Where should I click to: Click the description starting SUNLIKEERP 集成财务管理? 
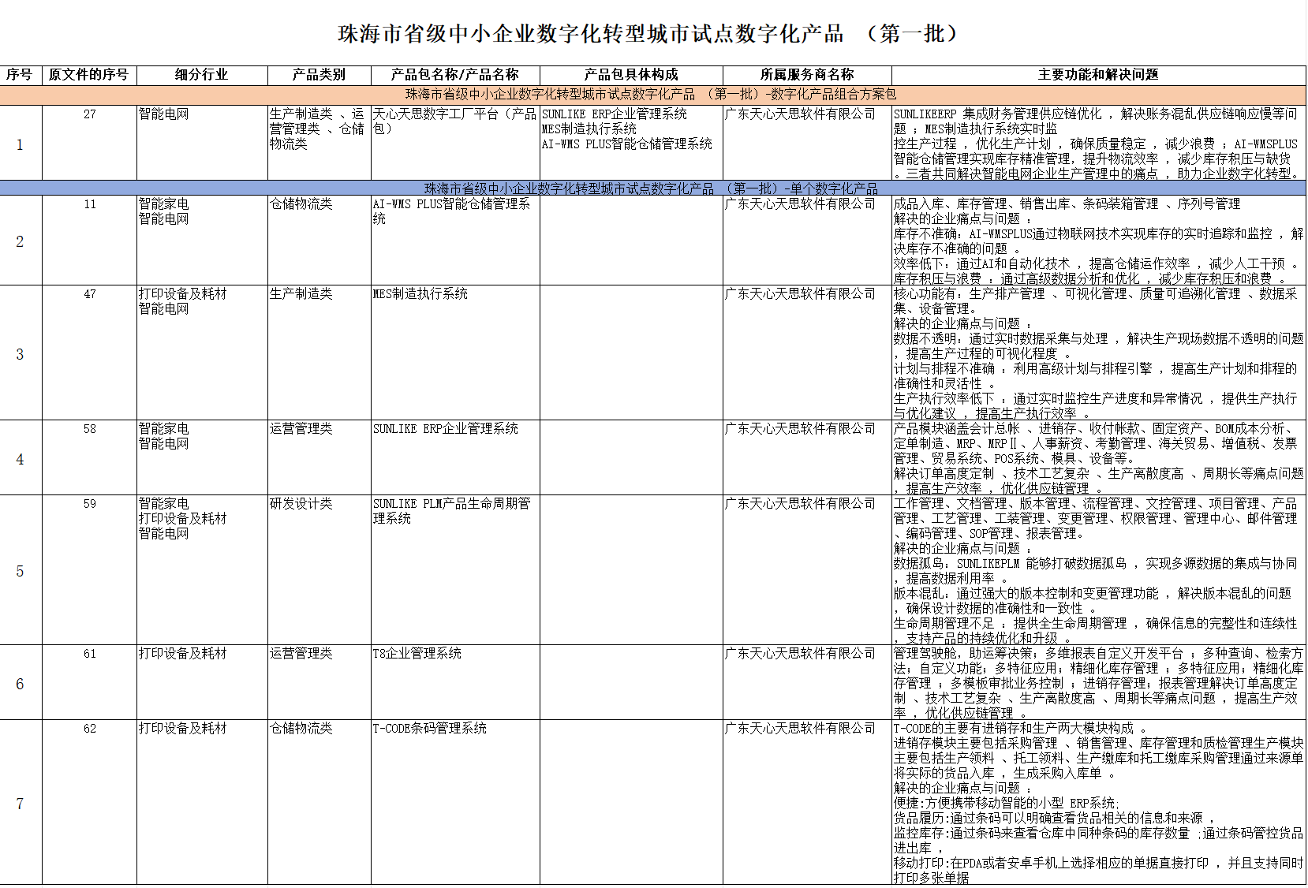[x=1098, y=143]
